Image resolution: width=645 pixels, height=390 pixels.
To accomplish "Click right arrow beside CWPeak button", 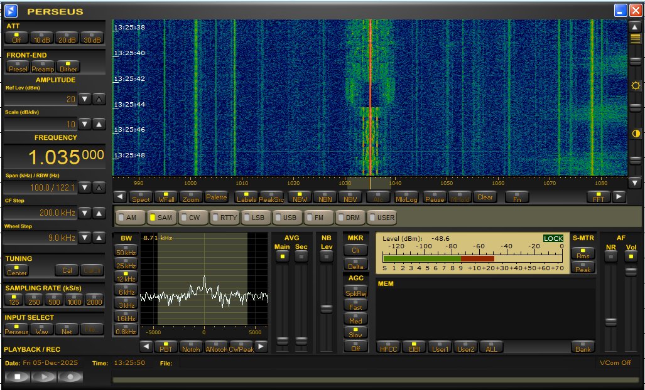I will pyautogui.click(x=261, y=347).
